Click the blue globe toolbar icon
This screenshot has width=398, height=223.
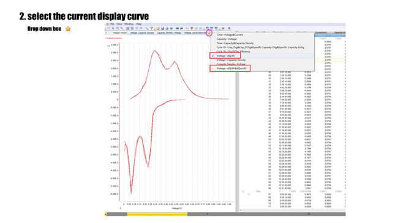(x=171, y=28)
